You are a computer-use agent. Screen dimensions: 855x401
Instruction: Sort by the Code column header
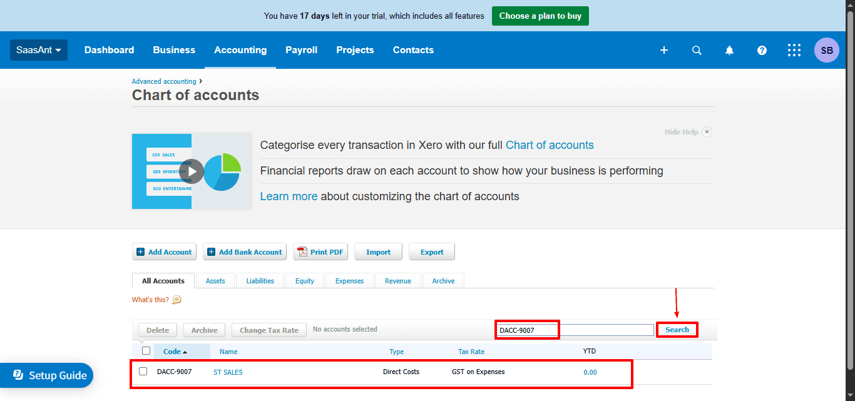click(x=175, y=352)
